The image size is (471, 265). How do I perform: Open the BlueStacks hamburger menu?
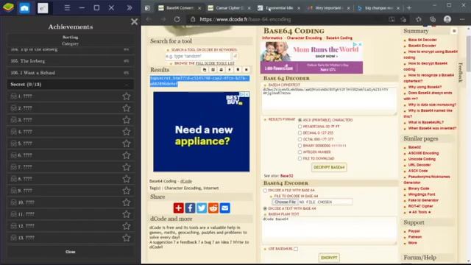[67, 8]
